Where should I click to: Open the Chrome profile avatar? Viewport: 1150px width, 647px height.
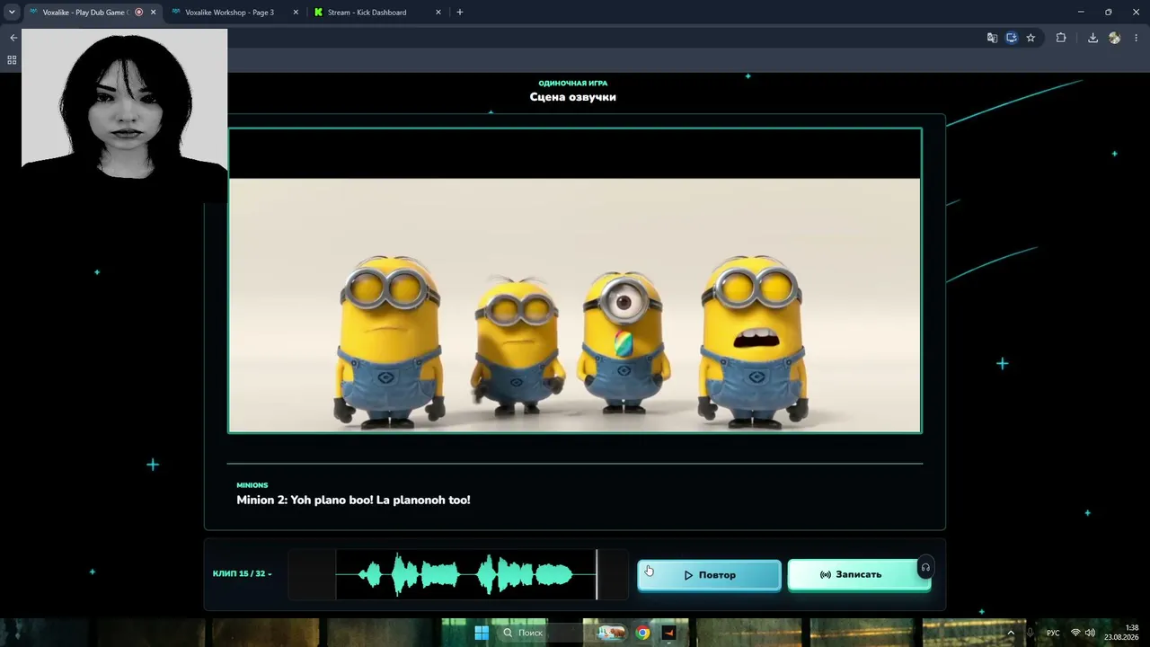pyautogui.click(x=1115, y=38)
